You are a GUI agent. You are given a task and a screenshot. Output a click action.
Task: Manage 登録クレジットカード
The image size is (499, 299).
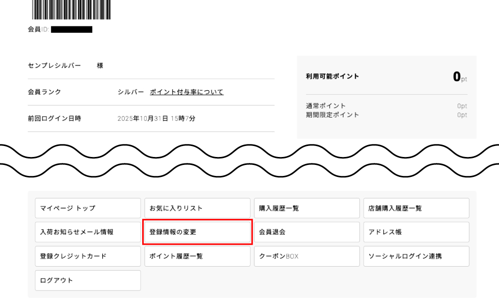88,256
